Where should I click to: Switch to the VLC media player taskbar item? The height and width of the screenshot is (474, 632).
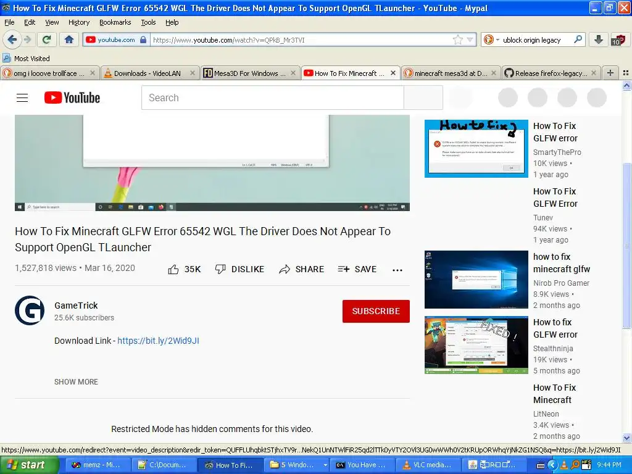430,465
